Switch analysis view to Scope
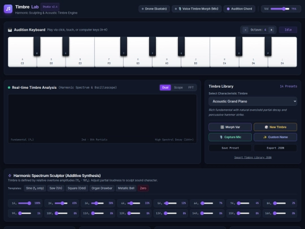 click(178, 88)
